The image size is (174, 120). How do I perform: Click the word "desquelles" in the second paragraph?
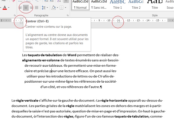coord(20,111)
